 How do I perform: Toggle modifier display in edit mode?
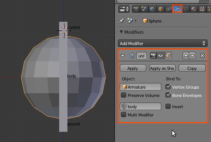pyautogui.click(x=168, y=56)
